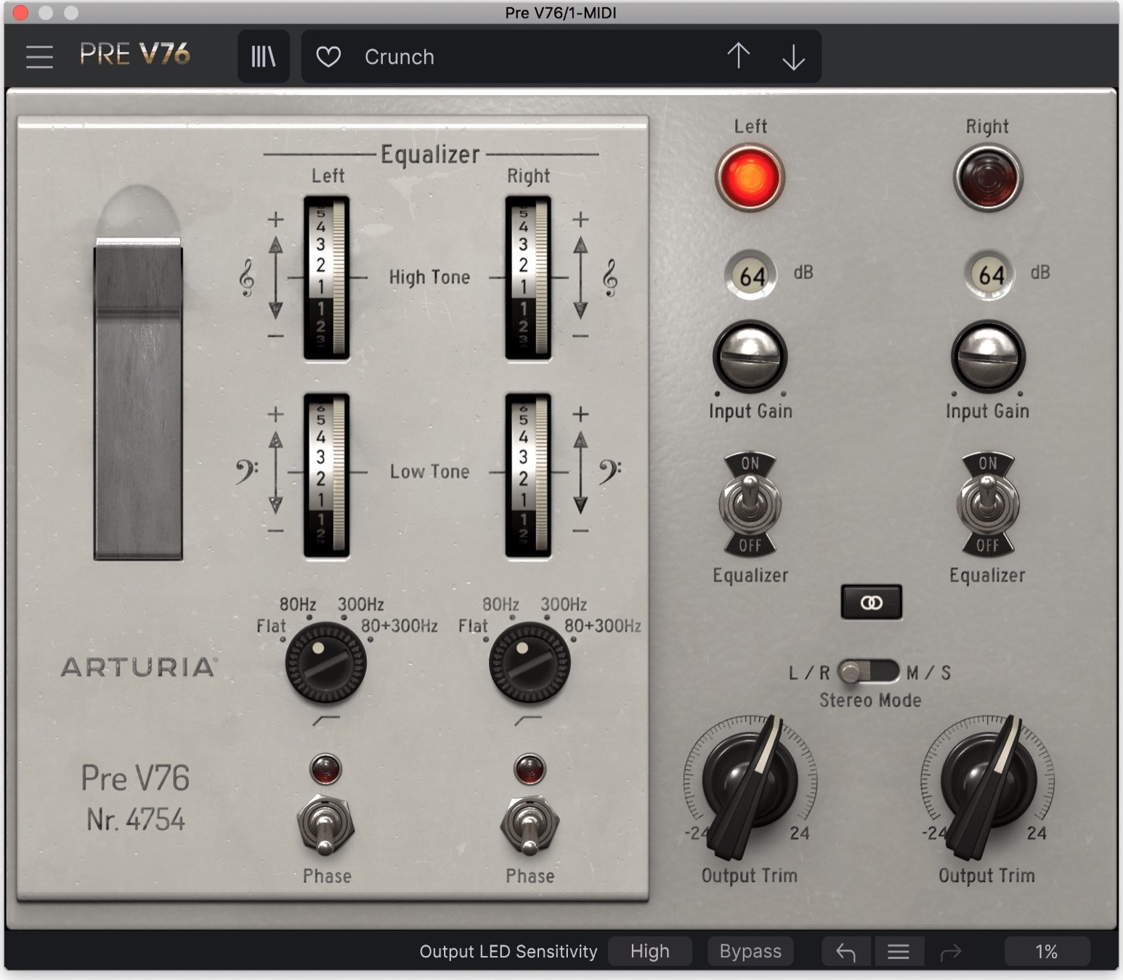Flip the right Phase toggle switch
Image resolution: width=1123 pixels, height=980 pixels.
point(529,826)
